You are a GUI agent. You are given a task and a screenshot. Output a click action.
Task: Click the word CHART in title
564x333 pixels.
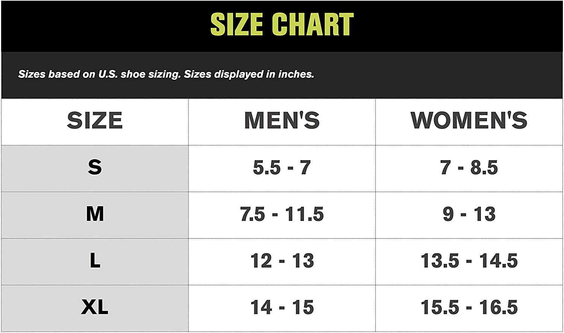tap(312, 24)
